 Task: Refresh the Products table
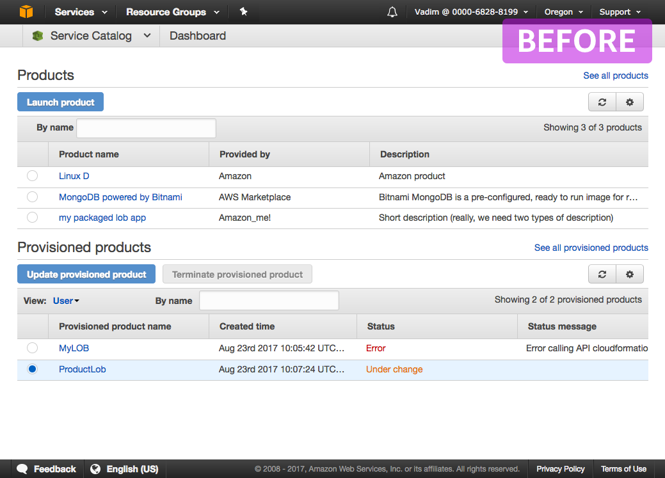pyautogui.click(x=602, y=102)
